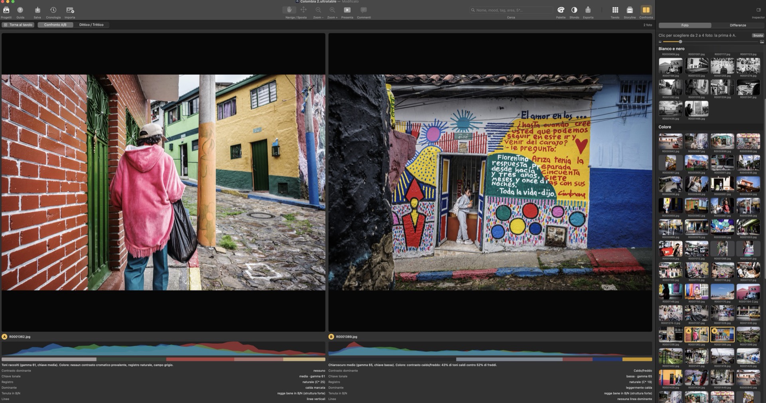
Task: Select the R0001170.jpg thumbnail
Action: point(722,292)
